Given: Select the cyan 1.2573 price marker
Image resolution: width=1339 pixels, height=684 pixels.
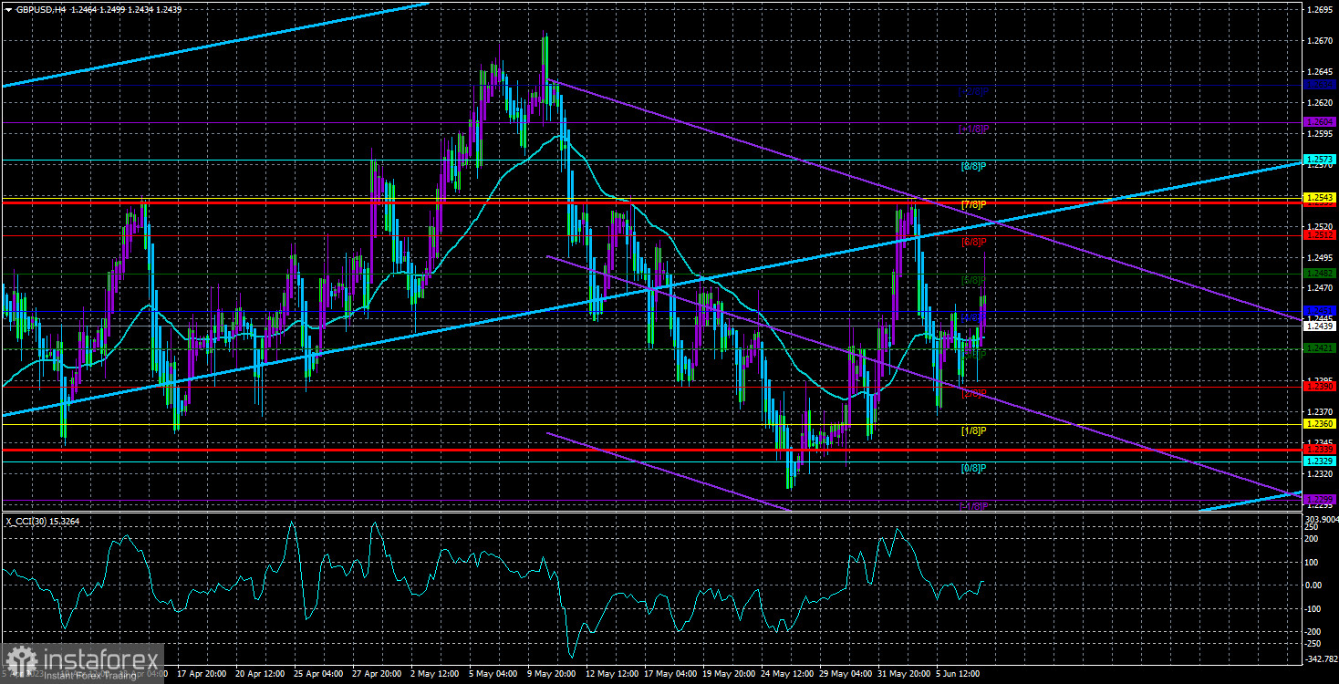Looking at the screenshot, I should [1319, 160].
